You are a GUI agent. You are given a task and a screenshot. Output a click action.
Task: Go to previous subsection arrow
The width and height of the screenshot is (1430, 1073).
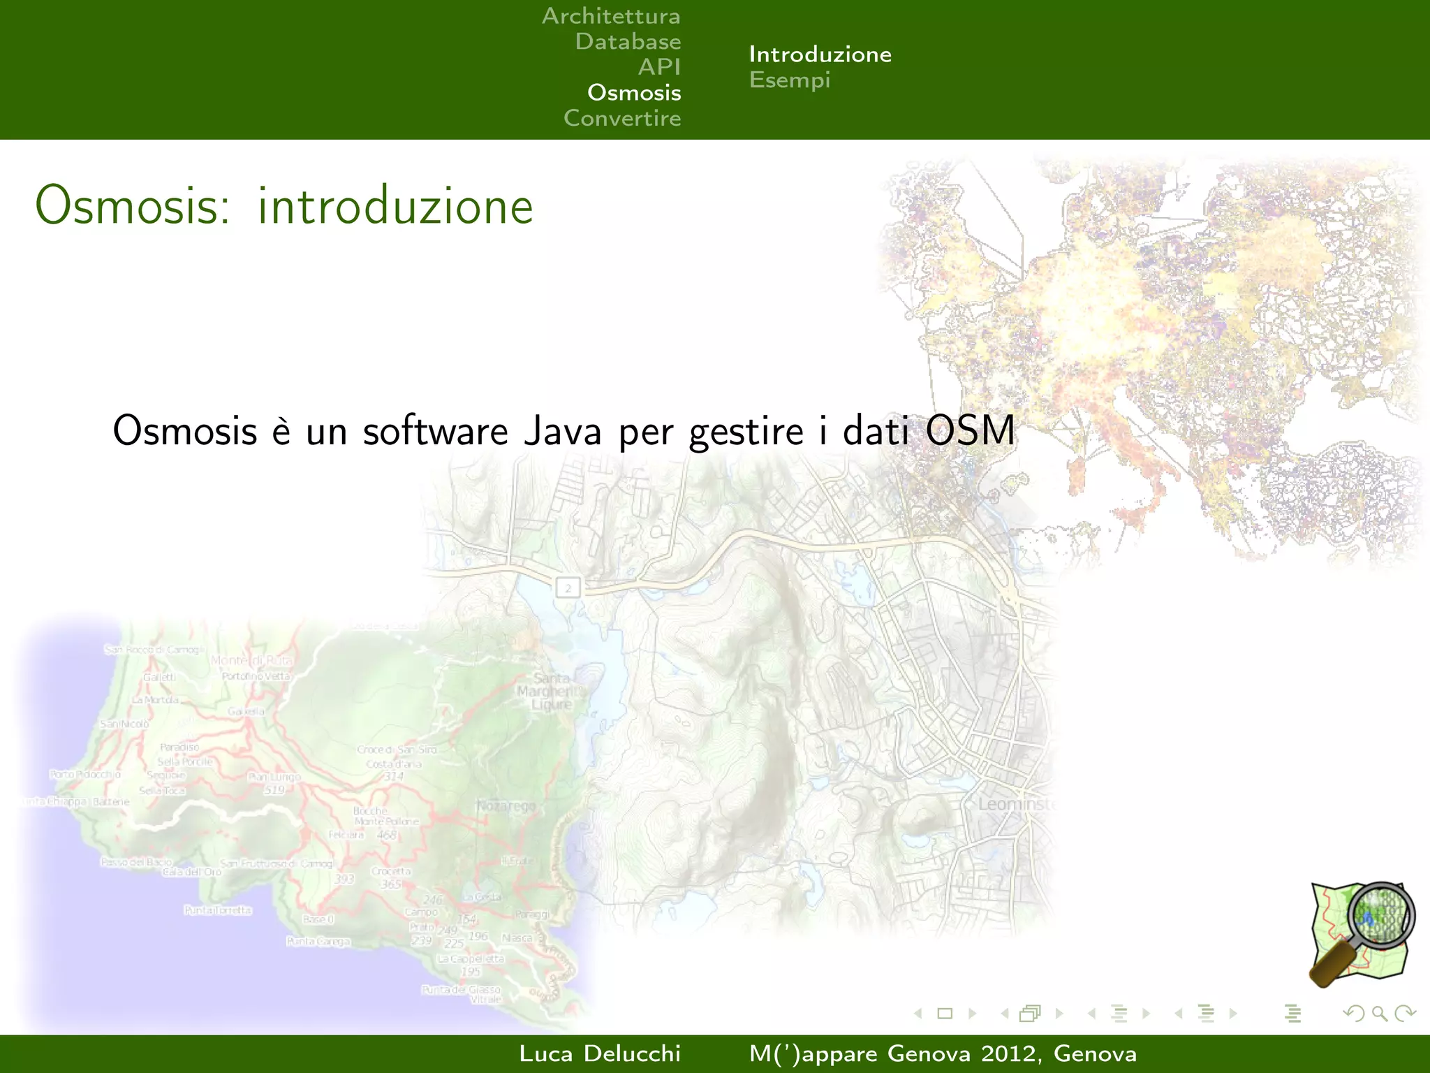[1091, 1013]
